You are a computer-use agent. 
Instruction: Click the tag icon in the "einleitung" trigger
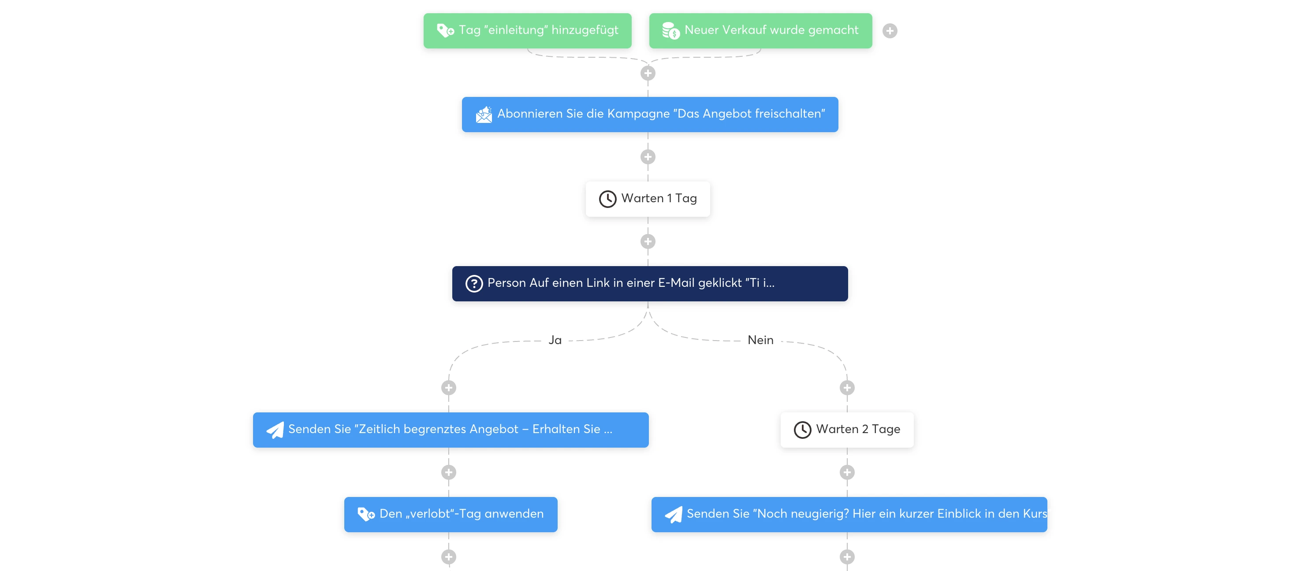tap(445, 31)
